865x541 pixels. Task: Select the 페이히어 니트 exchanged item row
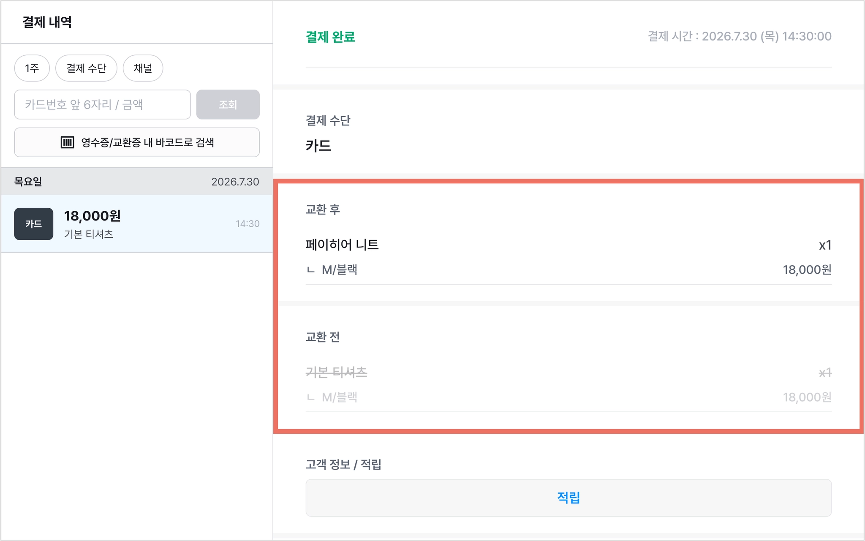pyautogui.click(x=569, y=257)
